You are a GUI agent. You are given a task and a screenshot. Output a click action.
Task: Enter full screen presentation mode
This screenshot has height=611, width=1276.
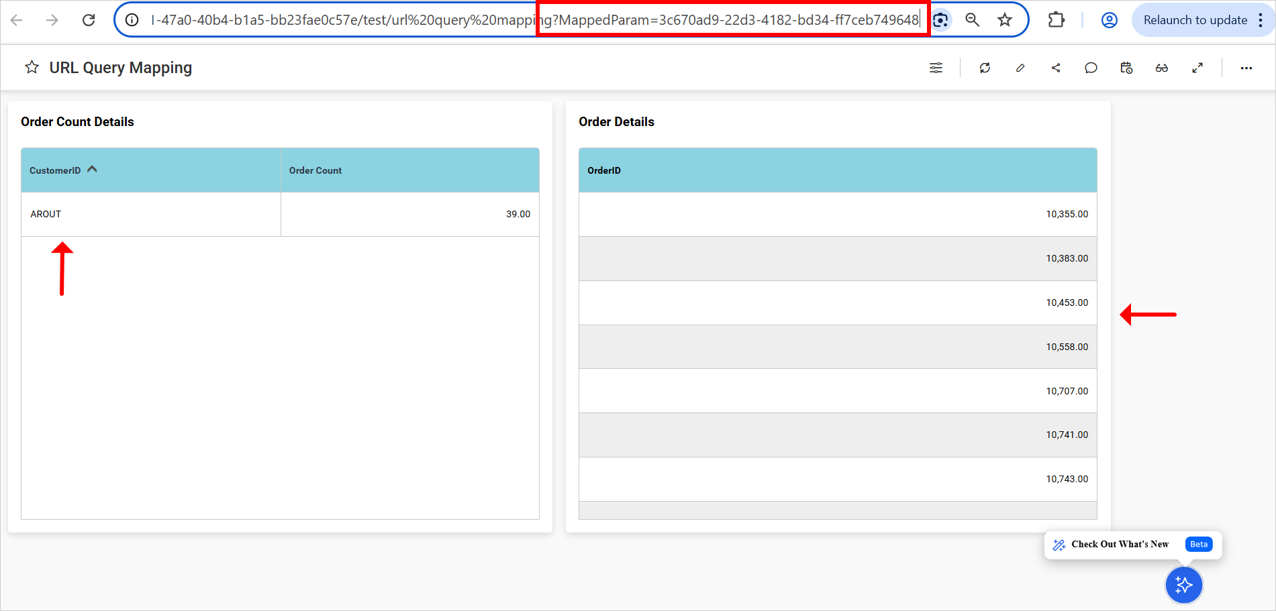click(x=1197, y=68)
